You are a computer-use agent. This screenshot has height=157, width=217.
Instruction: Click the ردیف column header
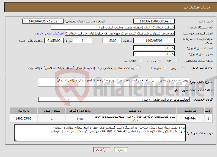pyautogui.click(x=208, y=111)
